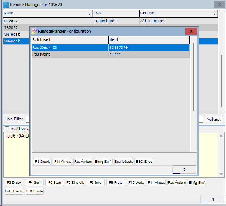Close the Remote Manager für 109670 window
This screenshot has height=206, width=226.
[x=219, y=5]
